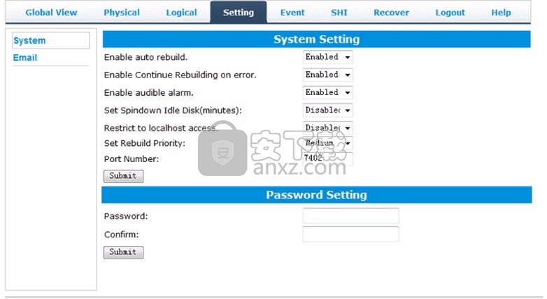The width and height of the screenshot is (547, 299).
Task: Click the 'Set Rebuild Priority:' label
Action: click(x=144, y=143)
